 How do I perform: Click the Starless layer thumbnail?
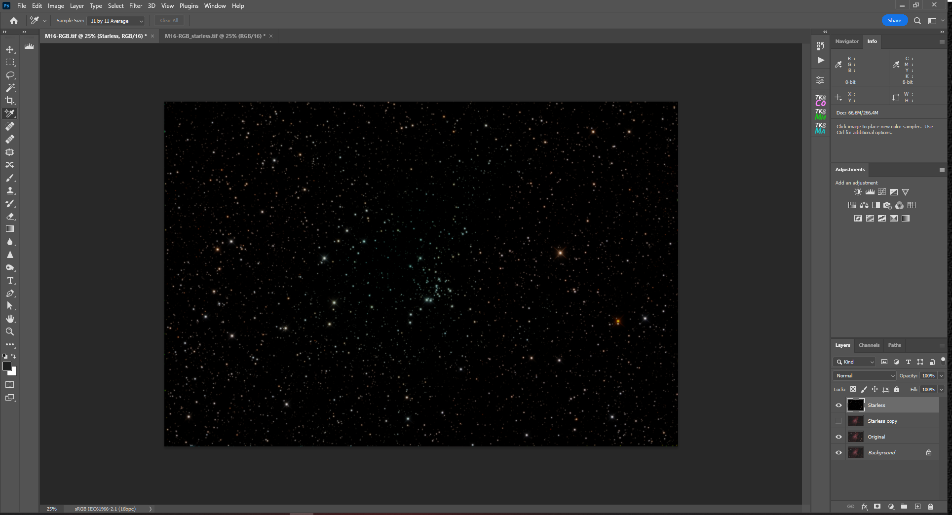tap(855, 405)
